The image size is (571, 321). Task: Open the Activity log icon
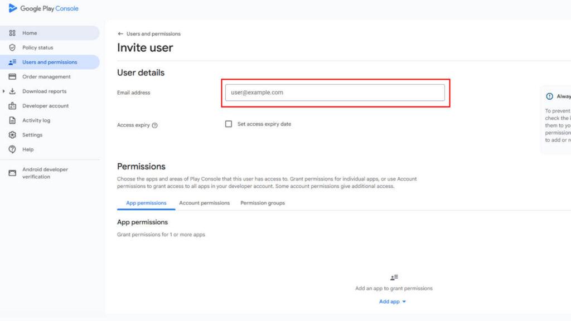12,120
